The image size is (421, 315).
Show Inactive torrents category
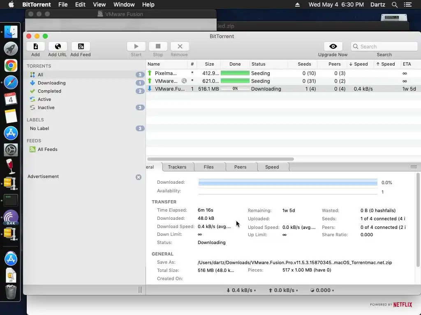pyautogui.click(x=86, y=108)
